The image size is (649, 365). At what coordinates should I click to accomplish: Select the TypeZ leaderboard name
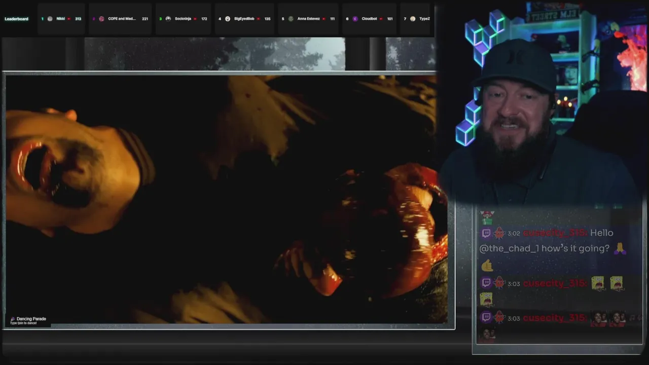point(424,19)
